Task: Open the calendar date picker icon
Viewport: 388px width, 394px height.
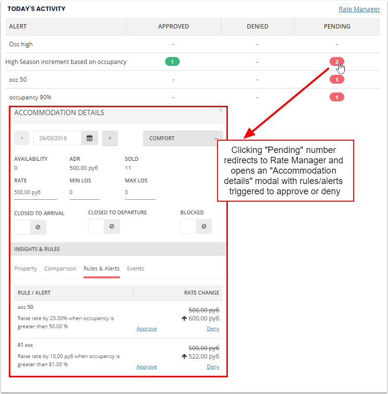Action: tap(89, 138)
